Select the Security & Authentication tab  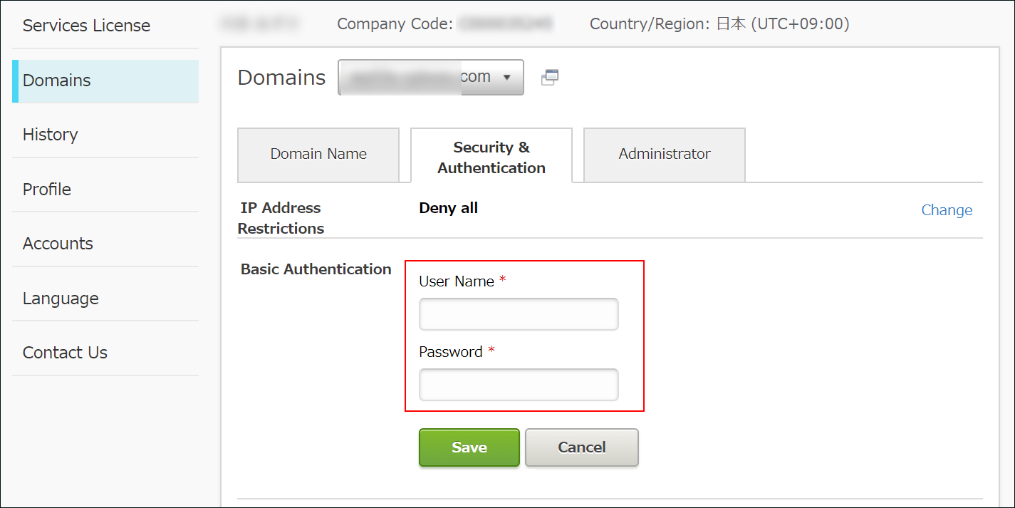click(491, 157)
